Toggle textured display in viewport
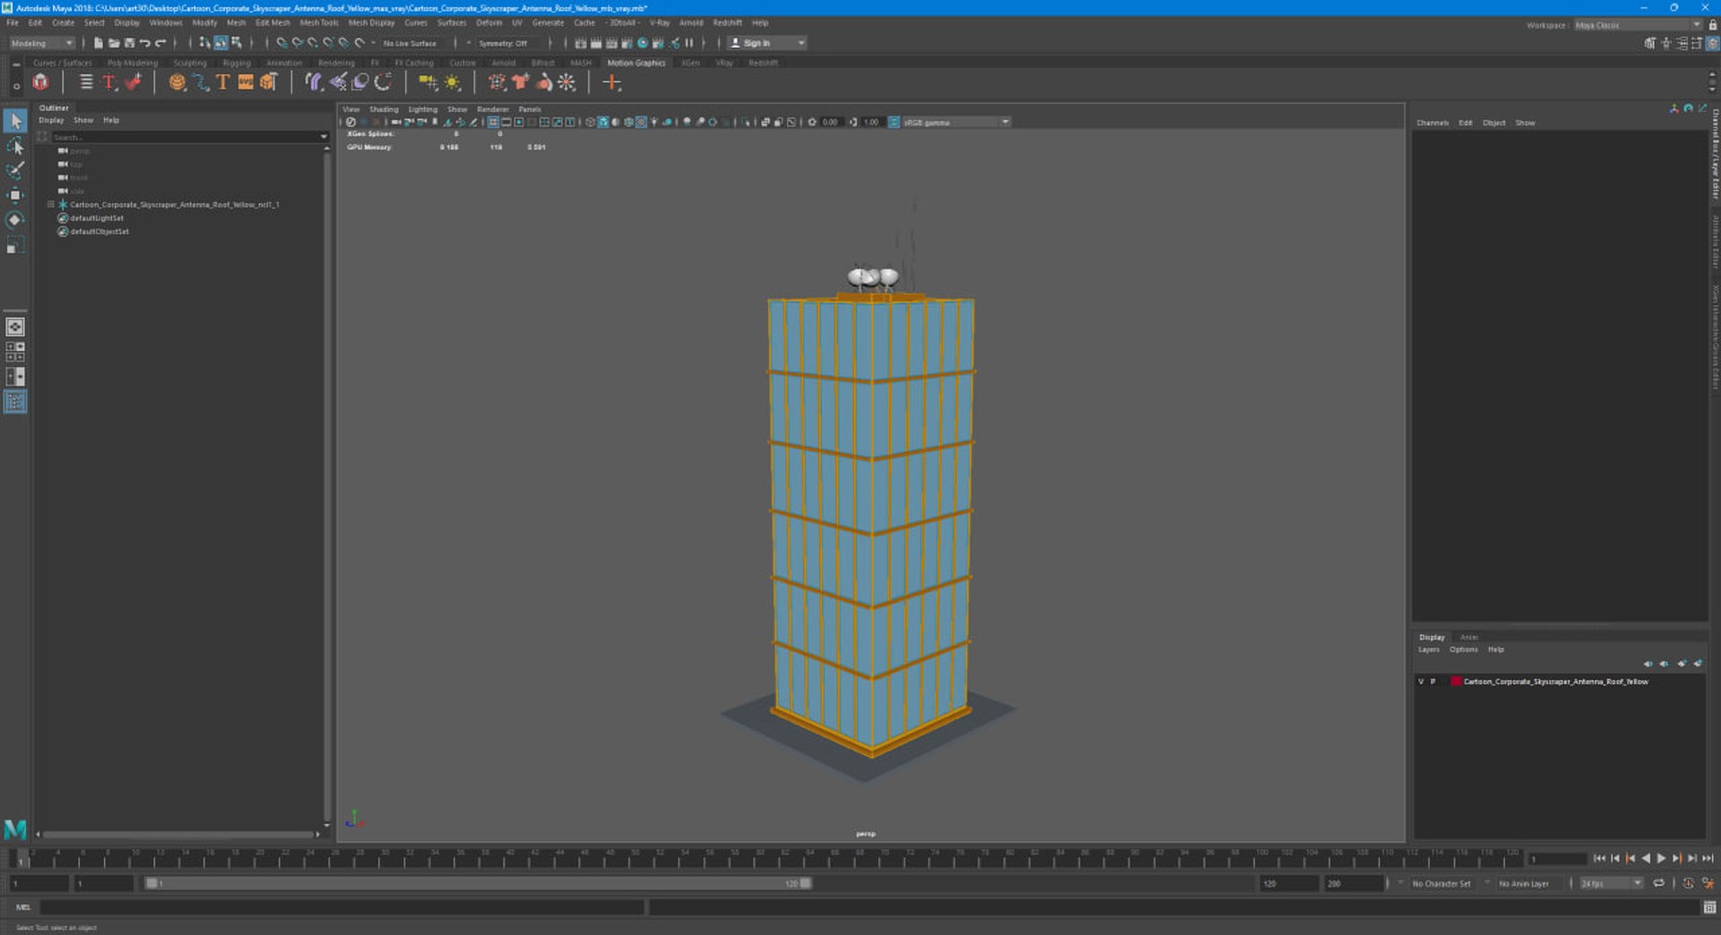This screenshot has height=935, width=1721. pos(641,122)
